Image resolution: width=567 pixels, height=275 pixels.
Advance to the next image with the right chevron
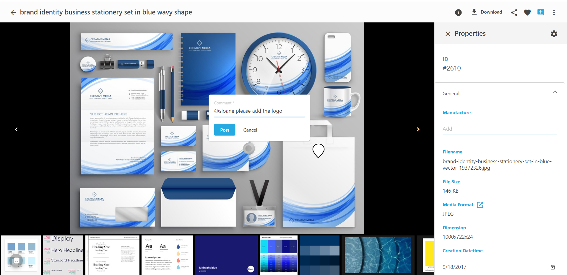pyautogui.click(x=418, y=129)
